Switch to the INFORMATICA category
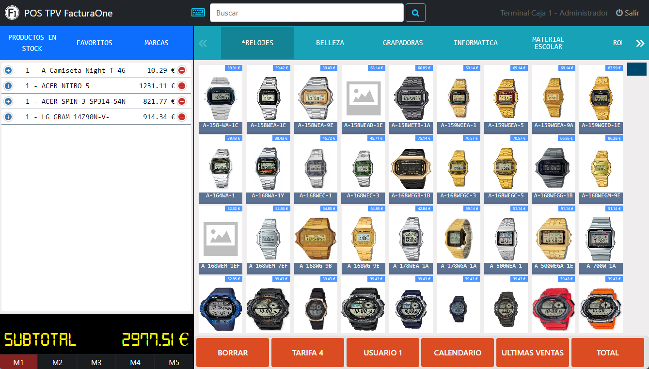The image size is (649, 369). pos(475,43)
